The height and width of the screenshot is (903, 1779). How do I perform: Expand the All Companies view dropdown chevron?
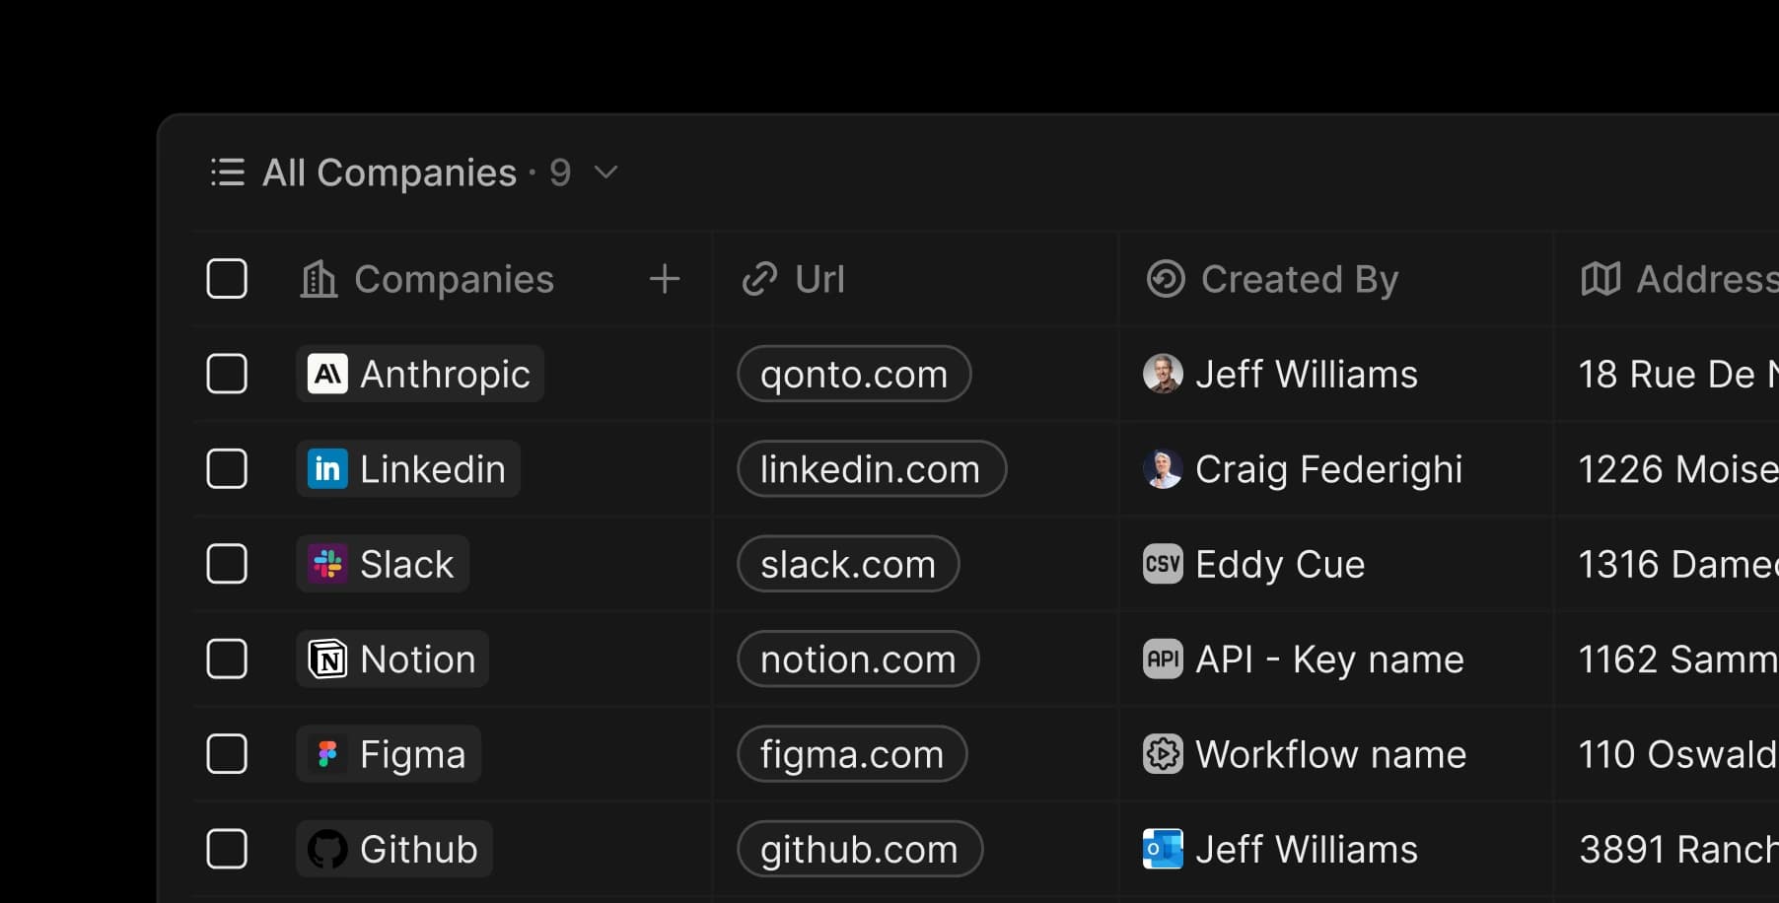tap(606, 173)
